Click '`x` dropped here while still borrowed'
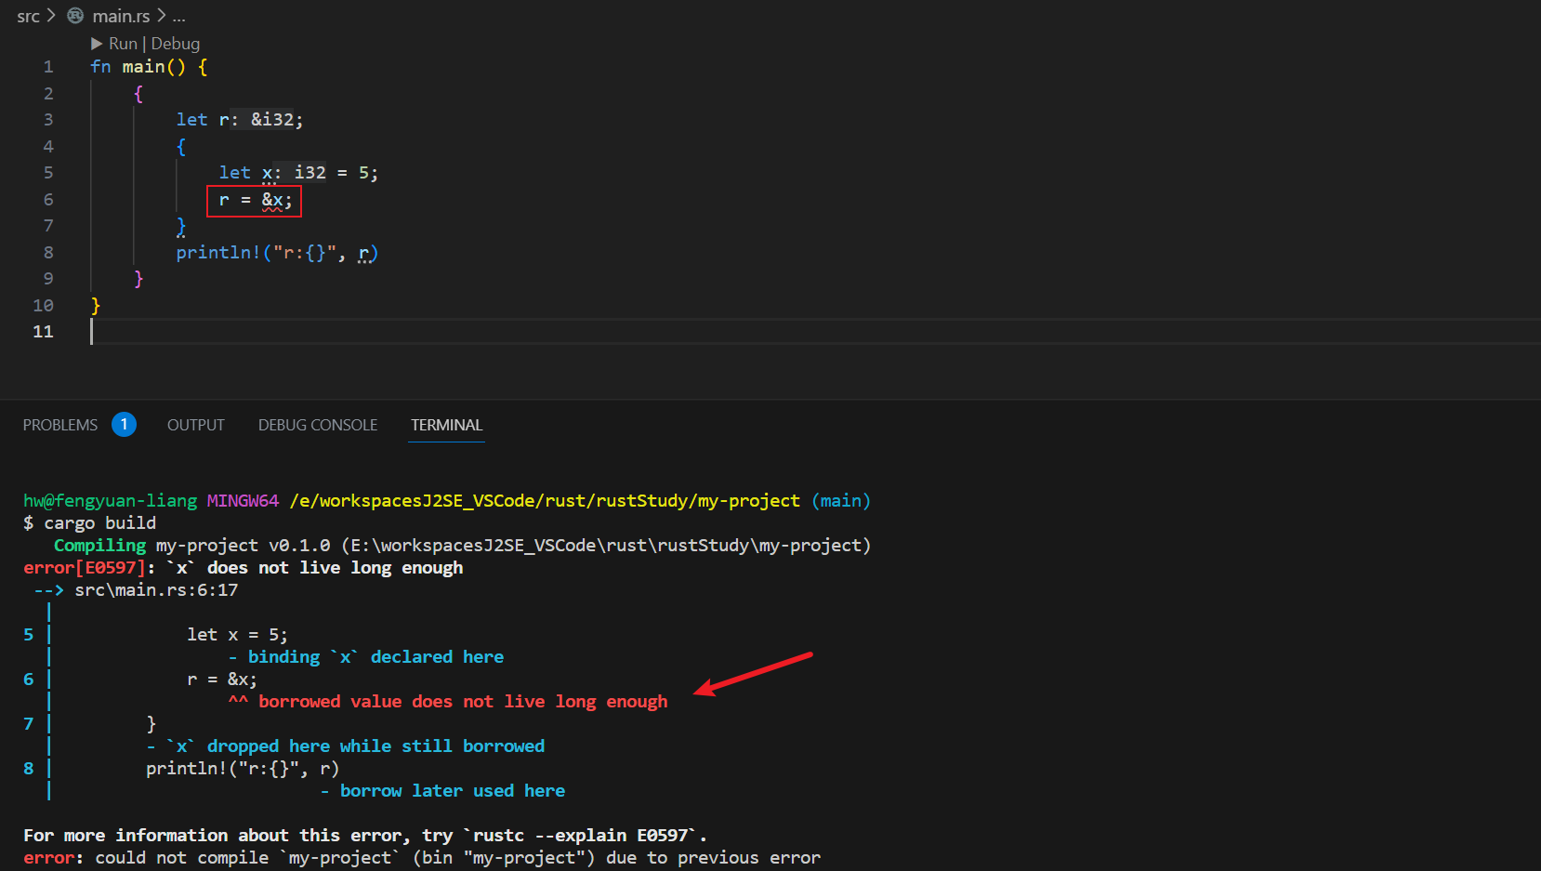The height and width of the screenshot is (871, 1541). click(x=355, y=746)
